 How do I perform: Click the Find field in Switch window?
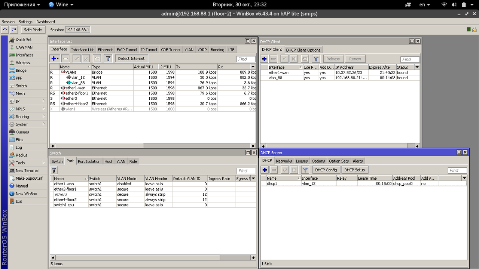coord(246,171)
